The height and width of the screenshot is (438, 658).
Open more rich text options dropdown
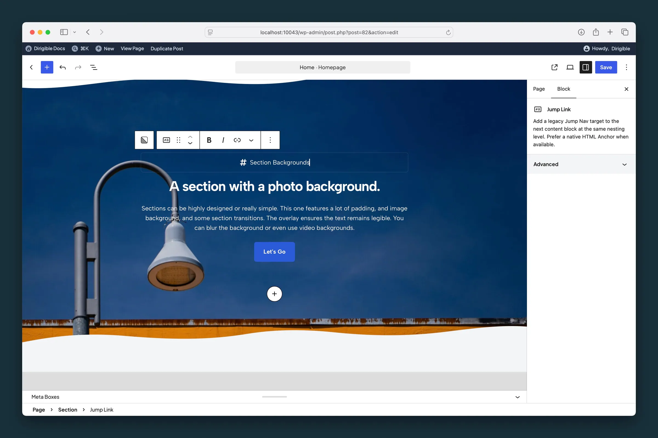click(251, 140)
